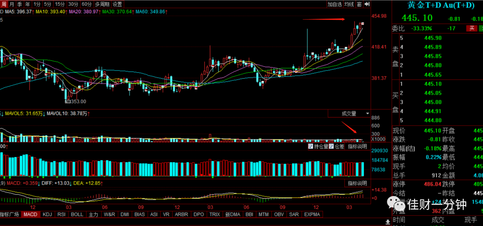Open the 多周期 multi-period view
This screenshot has height=226, width=483.
(102, 4)
